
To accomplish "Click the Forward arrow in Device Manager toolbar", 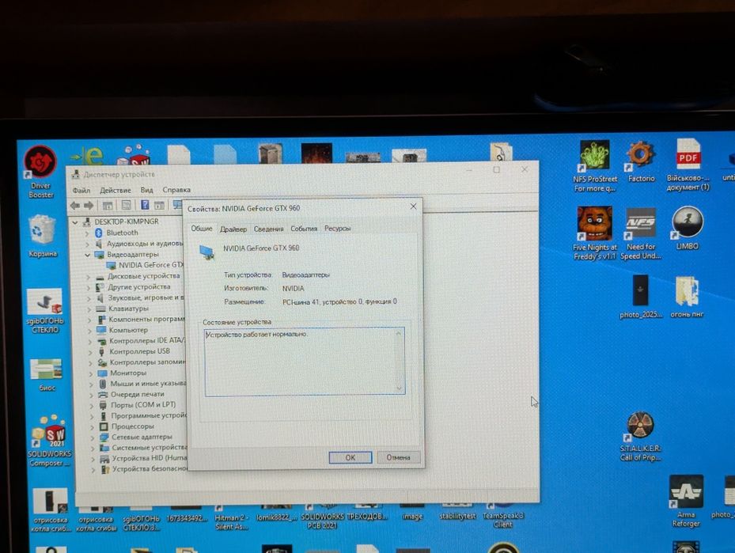I will pos(89,205).
